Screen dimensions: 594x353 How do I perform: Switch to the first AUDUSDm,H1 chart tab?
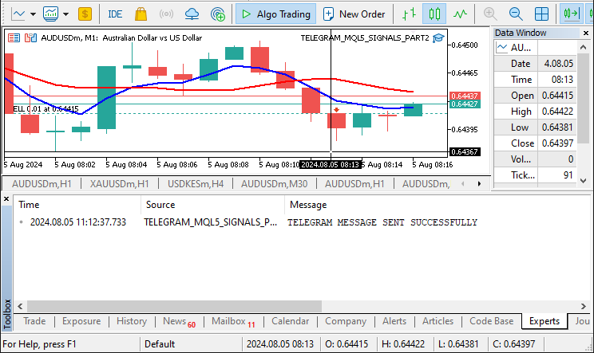click(42, 184)
